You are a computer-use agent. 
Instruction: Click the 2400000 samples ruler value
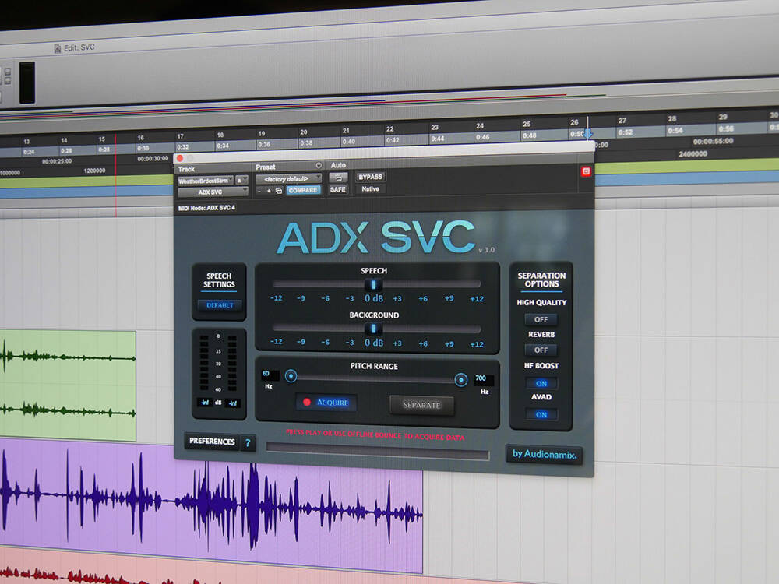pos(693,154)
